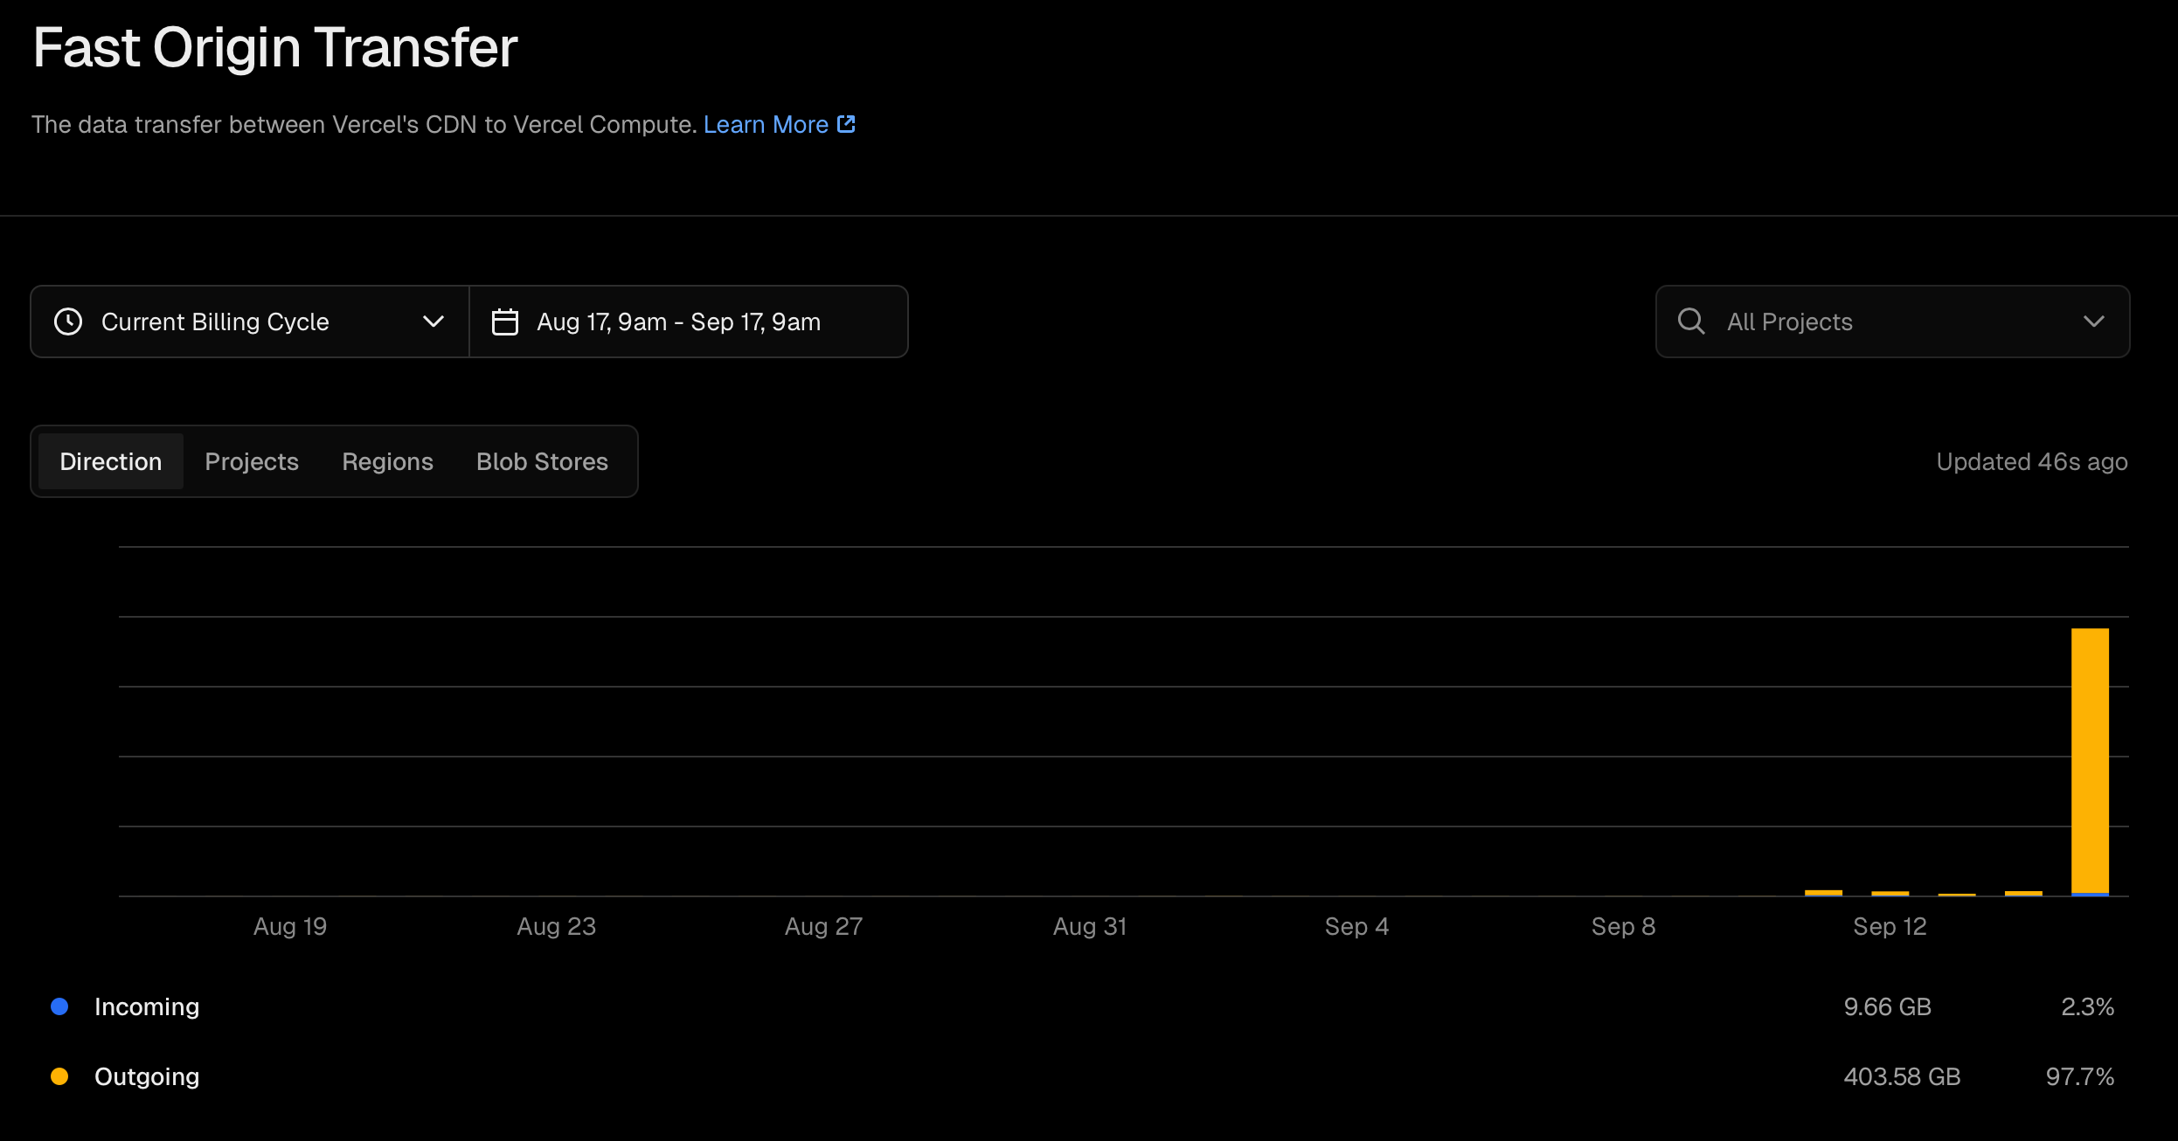This screenshot has width=2178, height=1141.
Task: Switch to the Regions tab
Action: click(x=387, y=461)
